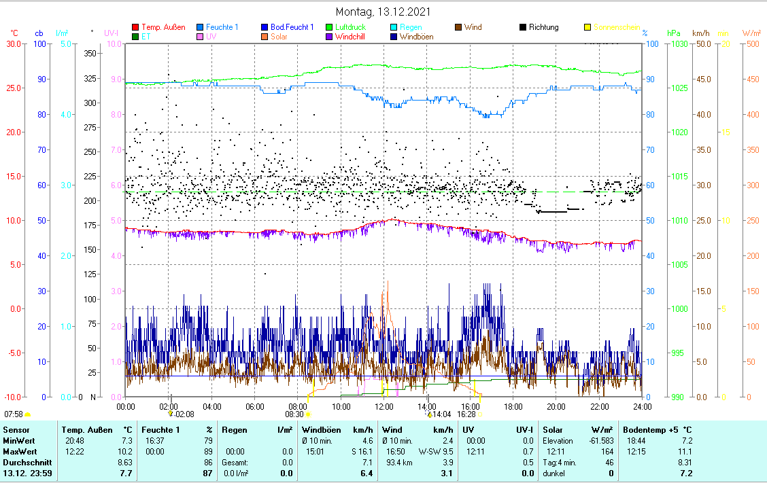The width and height of the screenshot is (767, 483).
Task: Click the moonset marker at 02:08
Action: [x=171, y=413]
